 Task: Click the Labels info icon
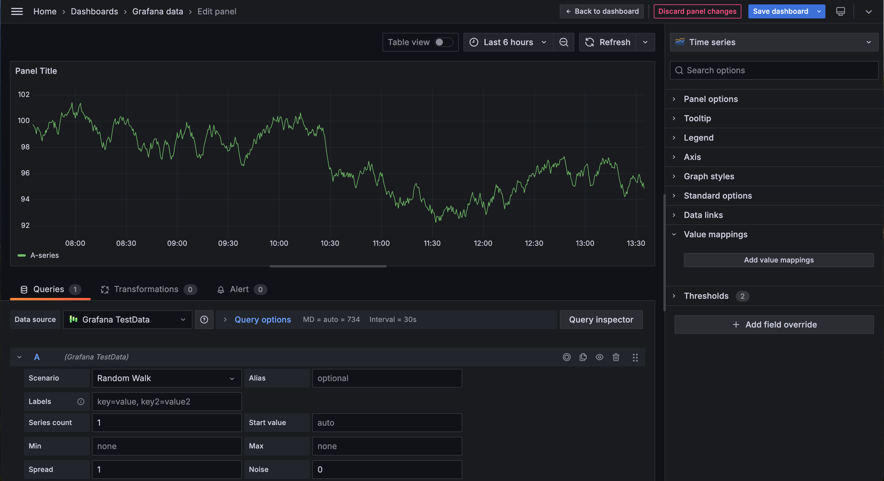81,401
